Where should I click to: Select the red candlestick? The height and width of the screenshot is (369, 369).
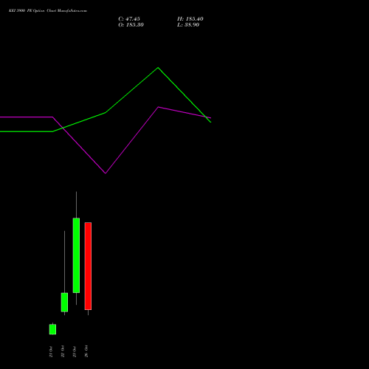point(88,266)
